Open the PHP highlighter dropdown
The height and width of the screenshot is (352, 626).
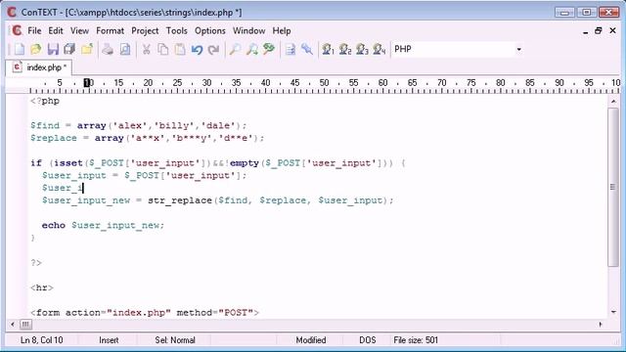tap(518, 50)
